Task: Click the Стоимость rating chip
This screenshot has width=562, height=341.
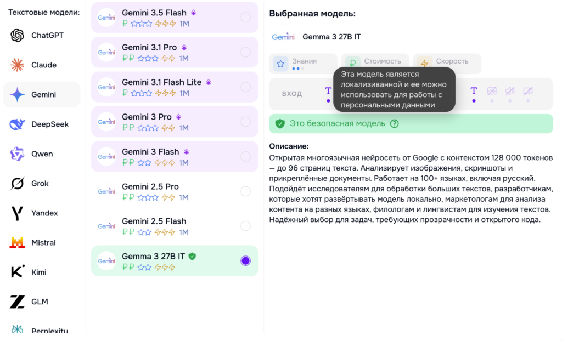Action: coord(375,64)
